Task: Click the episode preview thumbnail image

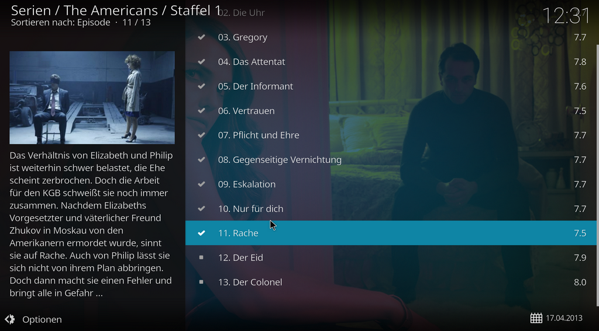Action: click(x=92, y=97)
